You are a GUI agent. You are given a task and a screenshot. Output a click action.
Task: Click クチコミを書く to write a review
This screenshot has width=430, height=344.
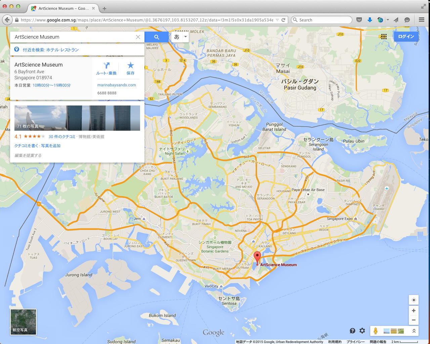click(x=26, y=146)
